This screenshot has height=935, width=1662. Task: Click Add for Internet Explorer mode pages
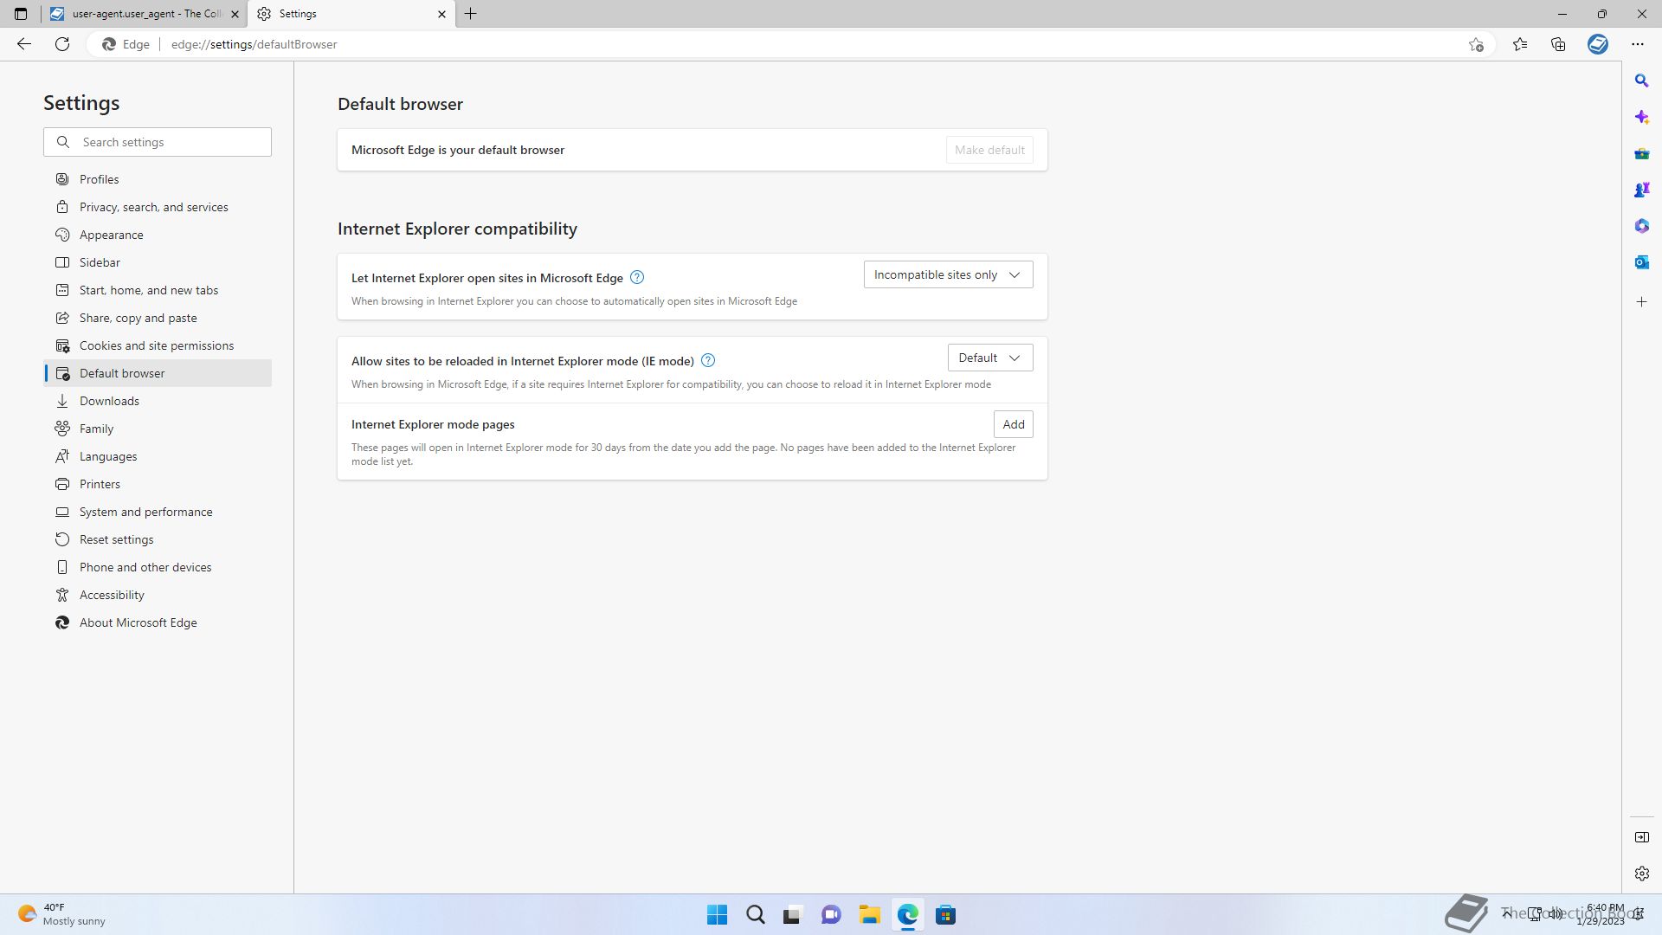[x=1013, y=424]
